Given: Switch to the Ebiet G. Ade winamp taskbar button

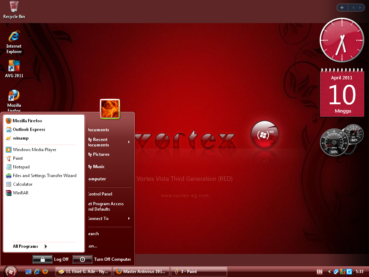Looking at the screenshot, I should pyautogui.click(x=84, y=272).
